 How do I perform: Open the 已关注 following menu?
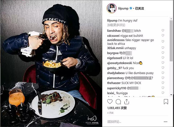coord(139,8)
